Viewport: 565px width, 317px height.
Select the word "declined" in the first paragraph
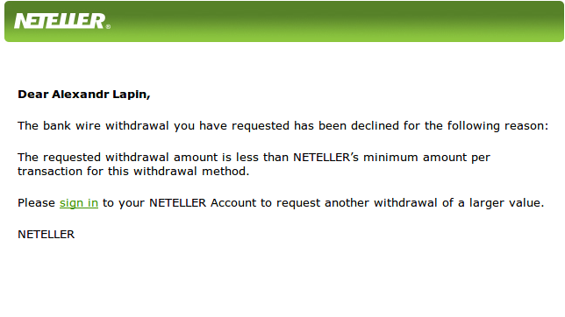click(375, 126)
